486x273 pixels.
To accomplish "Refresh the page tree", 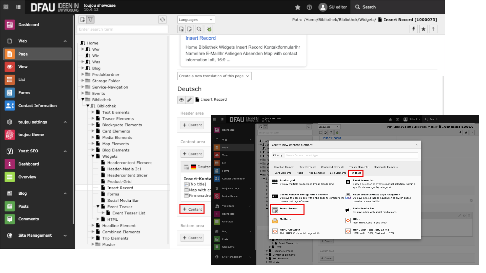I will (x=163, y=19).
